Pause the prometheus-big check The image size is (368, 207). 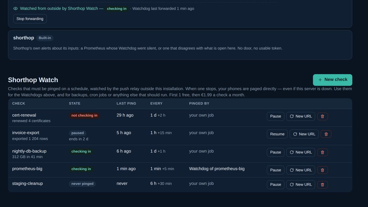pos(276,170)
